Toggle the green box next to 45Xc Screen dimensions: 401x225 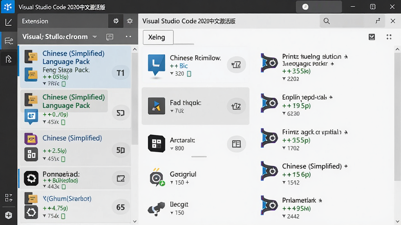coord(63,122)
